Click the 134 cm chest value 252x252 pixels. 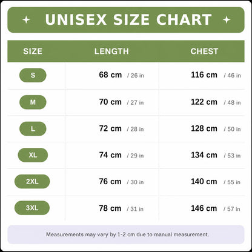point(204,155)
